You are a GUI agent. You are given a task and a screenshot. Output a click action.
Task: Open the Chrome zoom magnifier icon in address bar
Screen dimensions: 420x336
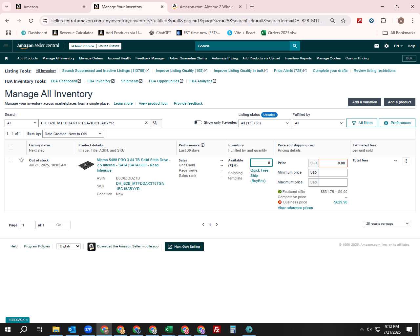click(333, 21)
